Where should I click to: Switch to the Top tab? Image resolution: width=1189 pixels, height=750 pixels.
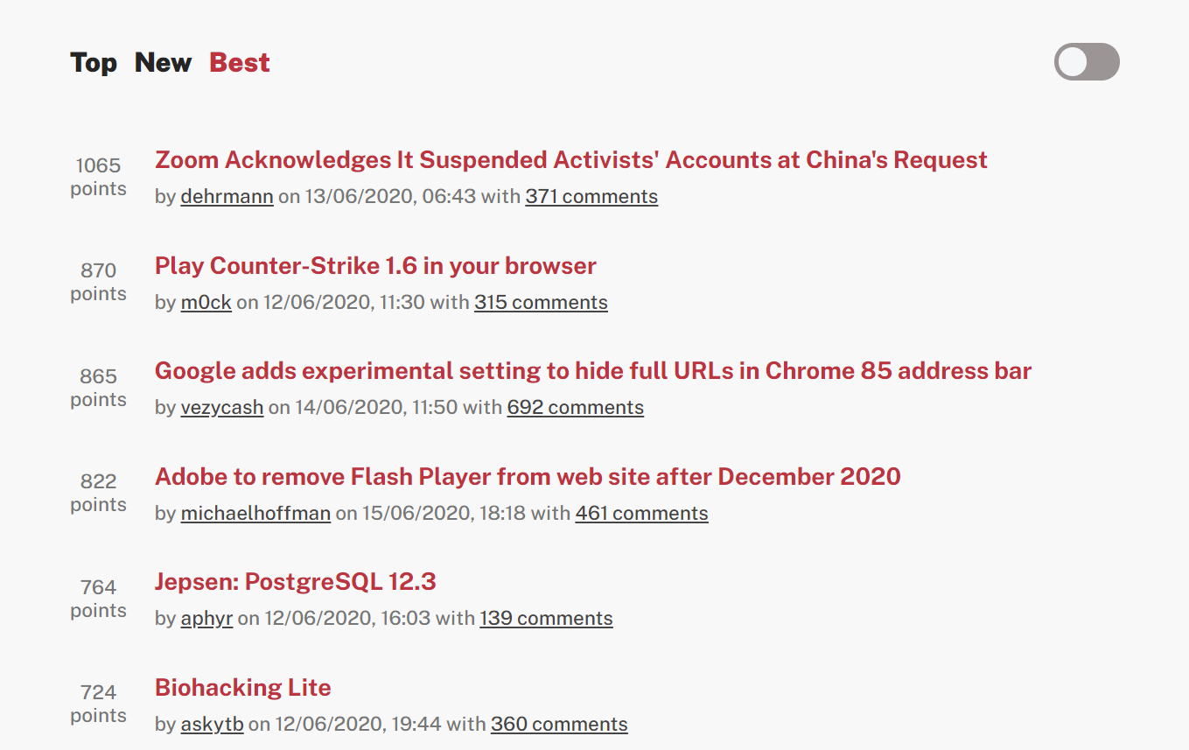coord(94,63)
